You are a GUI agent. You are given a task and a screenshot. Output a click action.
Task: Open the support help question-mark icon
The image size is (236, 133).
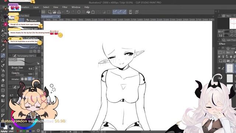[137, 12]
